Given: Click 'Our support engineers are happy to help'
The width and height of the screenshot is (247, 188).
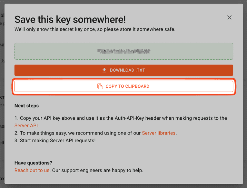Looking at the screenshot, I should click(x=97, y=170).
